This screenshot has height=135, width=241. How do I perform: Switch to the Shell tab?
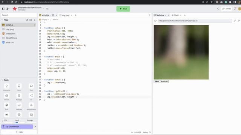[x=175, y=15]
